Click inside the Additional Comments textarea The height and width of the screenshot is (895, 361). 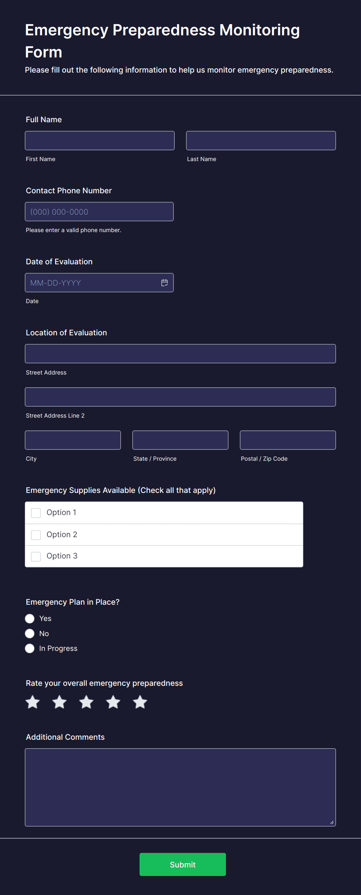pos(180,787)
